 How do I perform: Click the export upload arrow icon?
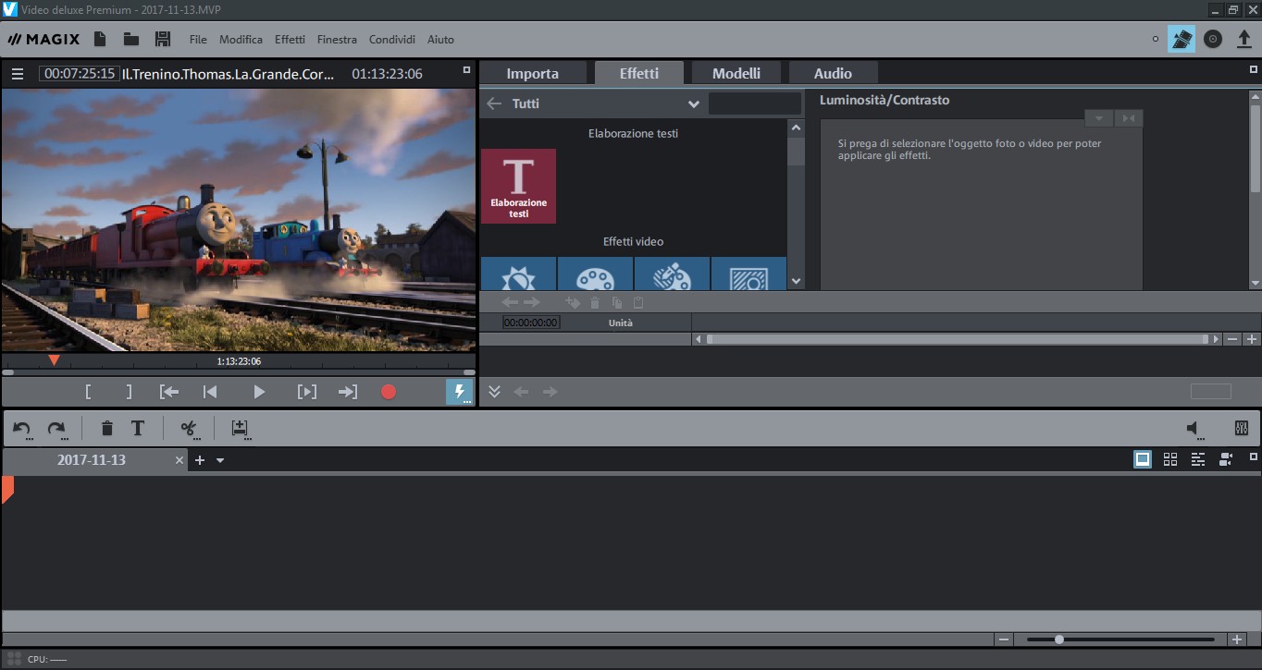click(x=1243, y=39)
